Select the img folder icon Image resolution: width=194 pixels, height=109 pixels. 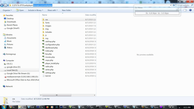click(43, 29)
